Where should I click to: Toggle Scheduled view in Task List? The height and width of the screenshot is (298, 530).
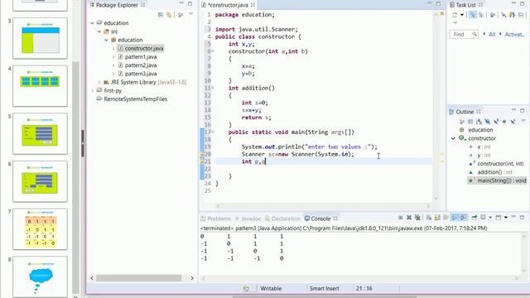pos(480,15)
